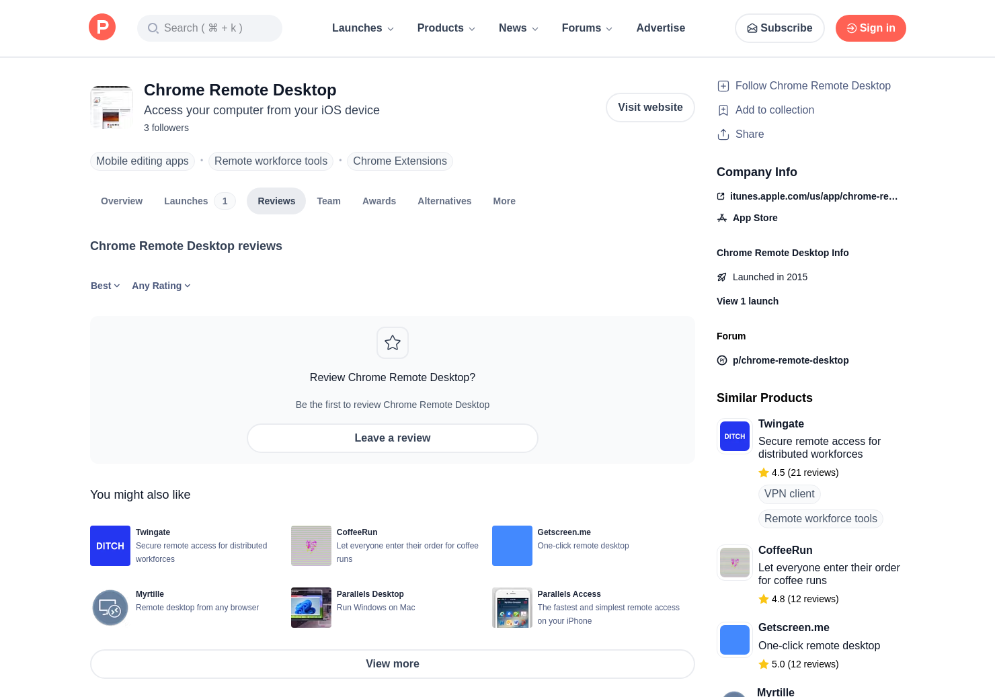Click Getscreen.me thumbnail under You might also like

pyautogui.click(x=512, y=546)
